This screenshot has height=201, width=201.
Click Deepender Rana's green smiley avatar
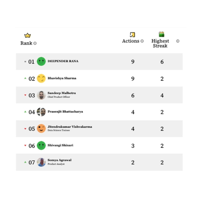tap(41, 61)
